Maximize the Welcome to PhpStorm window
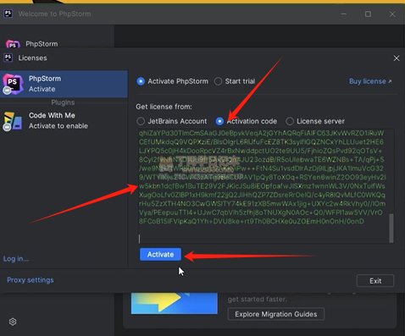The image size is (405, 336). [x=368, y=14]
